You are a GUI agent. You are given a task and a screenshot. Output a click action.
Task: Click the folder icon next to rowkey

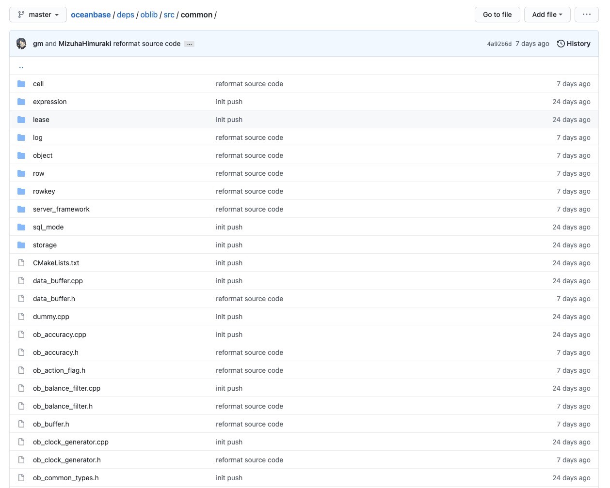[x=21, y=191]
